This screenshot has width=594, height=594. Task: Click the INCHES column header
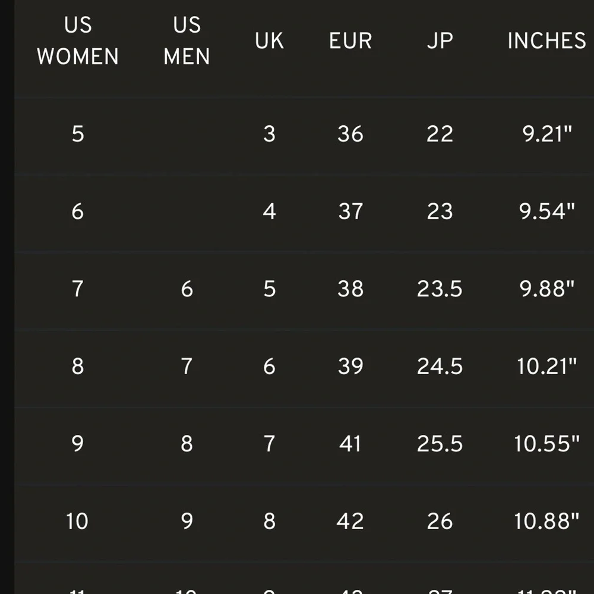[546, 41]
